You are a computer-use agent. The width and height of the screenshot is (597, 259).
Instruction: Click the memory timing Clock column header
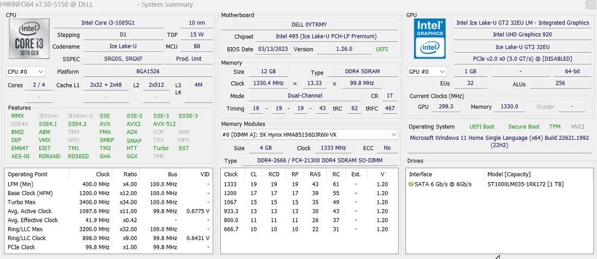pos(231,174)
